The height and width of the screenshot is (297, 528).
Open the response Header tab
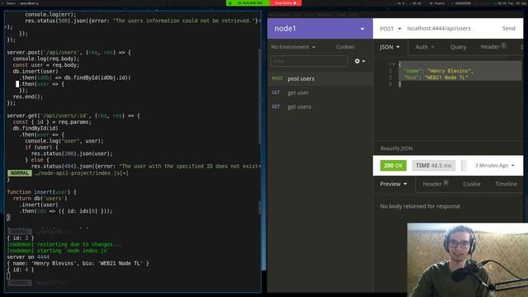point(435,184)
